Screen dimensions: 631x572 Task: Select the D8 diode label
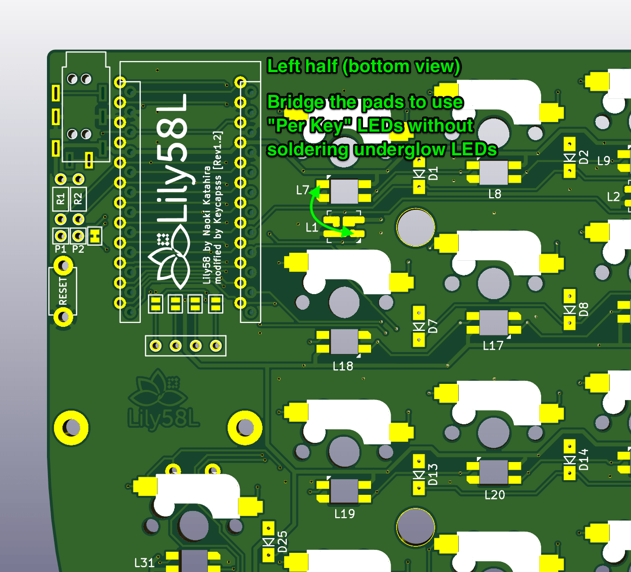click(584, 309)
